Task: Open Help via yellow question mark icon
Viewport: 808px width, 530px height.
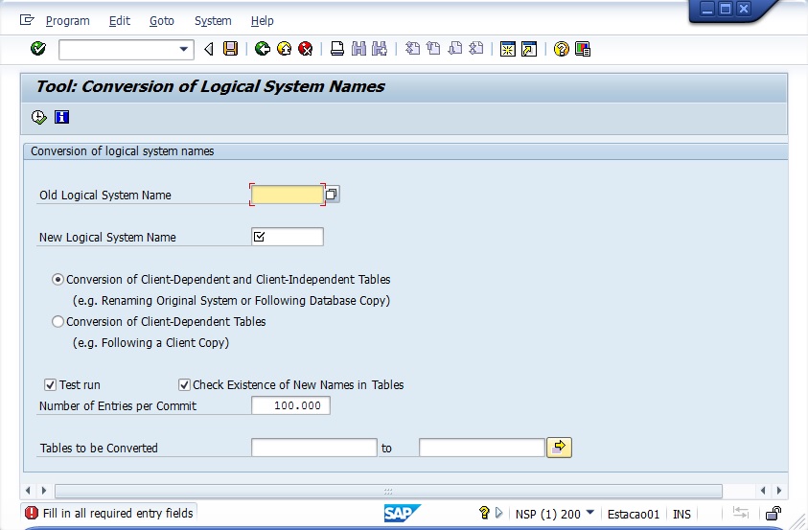Action: (562, 49)
